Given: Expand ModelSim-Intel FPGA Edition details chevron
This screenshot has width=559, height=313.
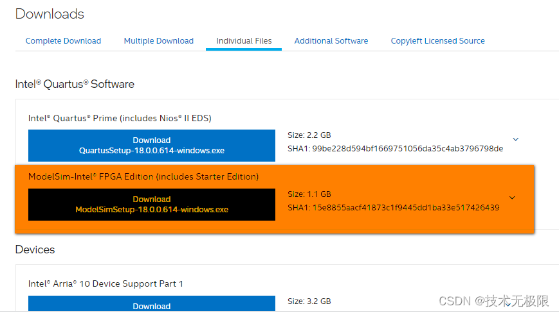Looking at the screenshot, I should [x=512, y=198].
